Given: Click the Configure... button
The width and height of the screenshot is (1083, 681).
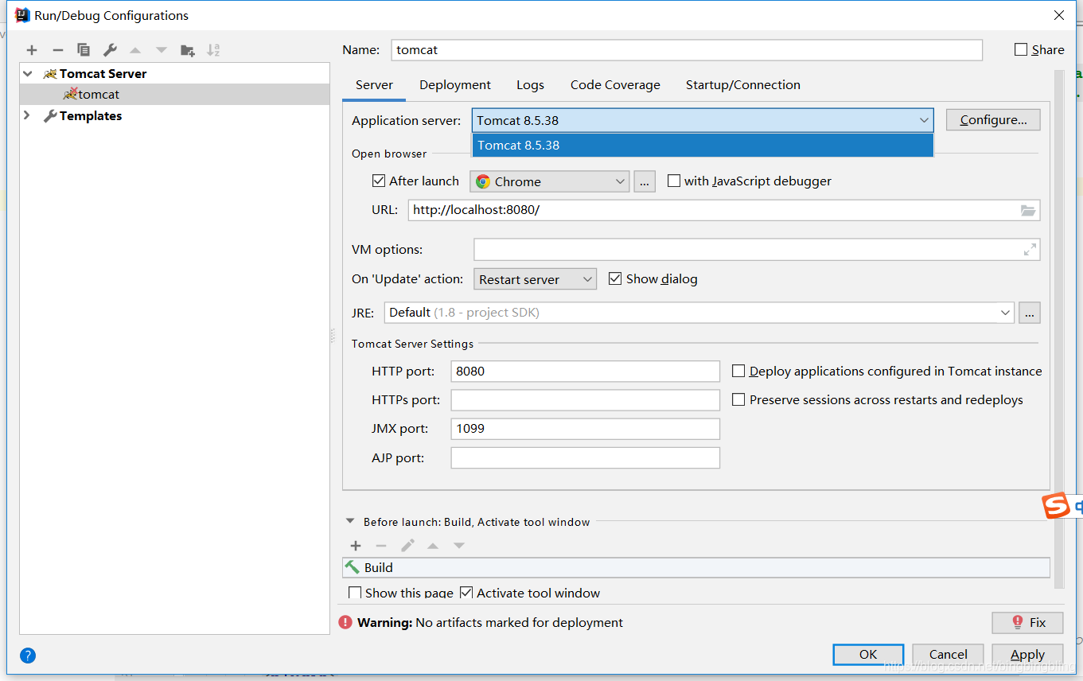Looking at the screenshot, I should pyautogui.click(x=993, y=120).
